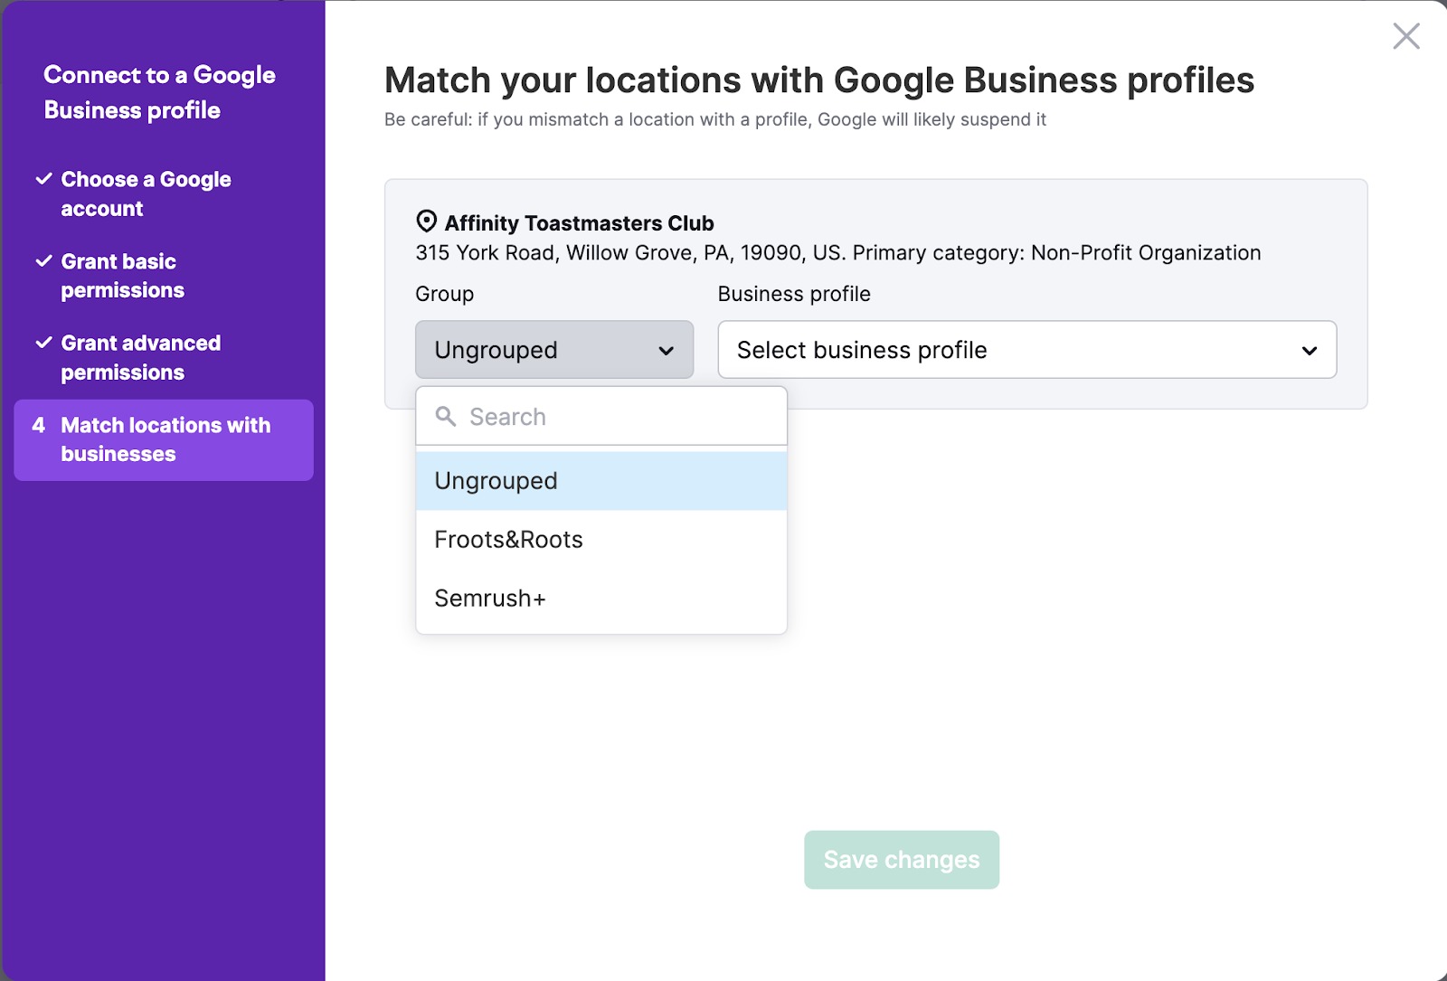The height and width of the screenshot is (981, 1447).
Task: Click the chevron on the Group selector
Action: pyautogui.click(x=667, y=350)
